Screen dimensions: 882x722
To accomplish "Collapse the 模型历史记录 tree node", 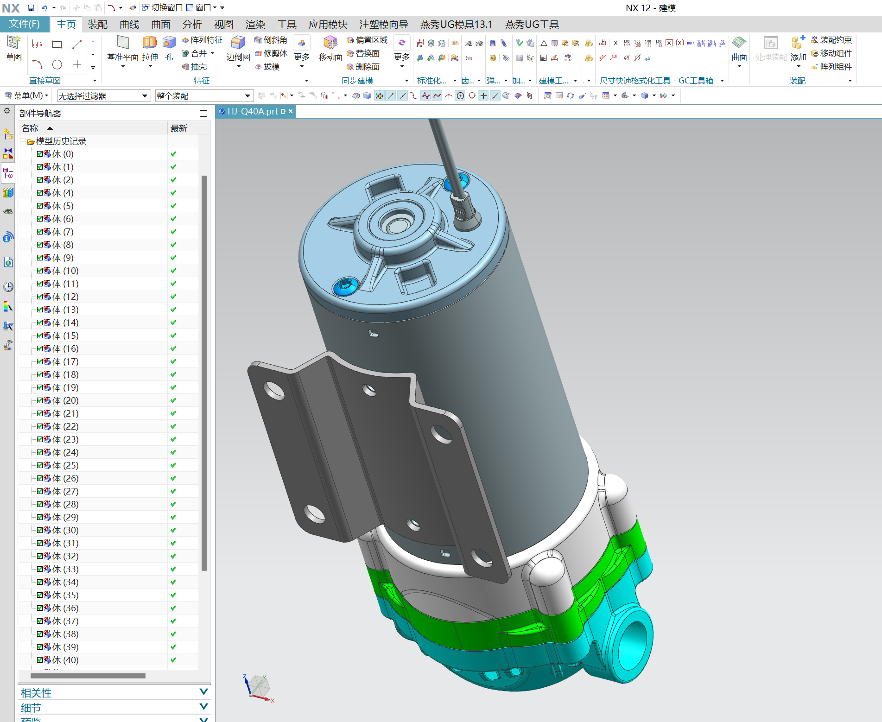I will pyautogui.click(x=23, y=141).
